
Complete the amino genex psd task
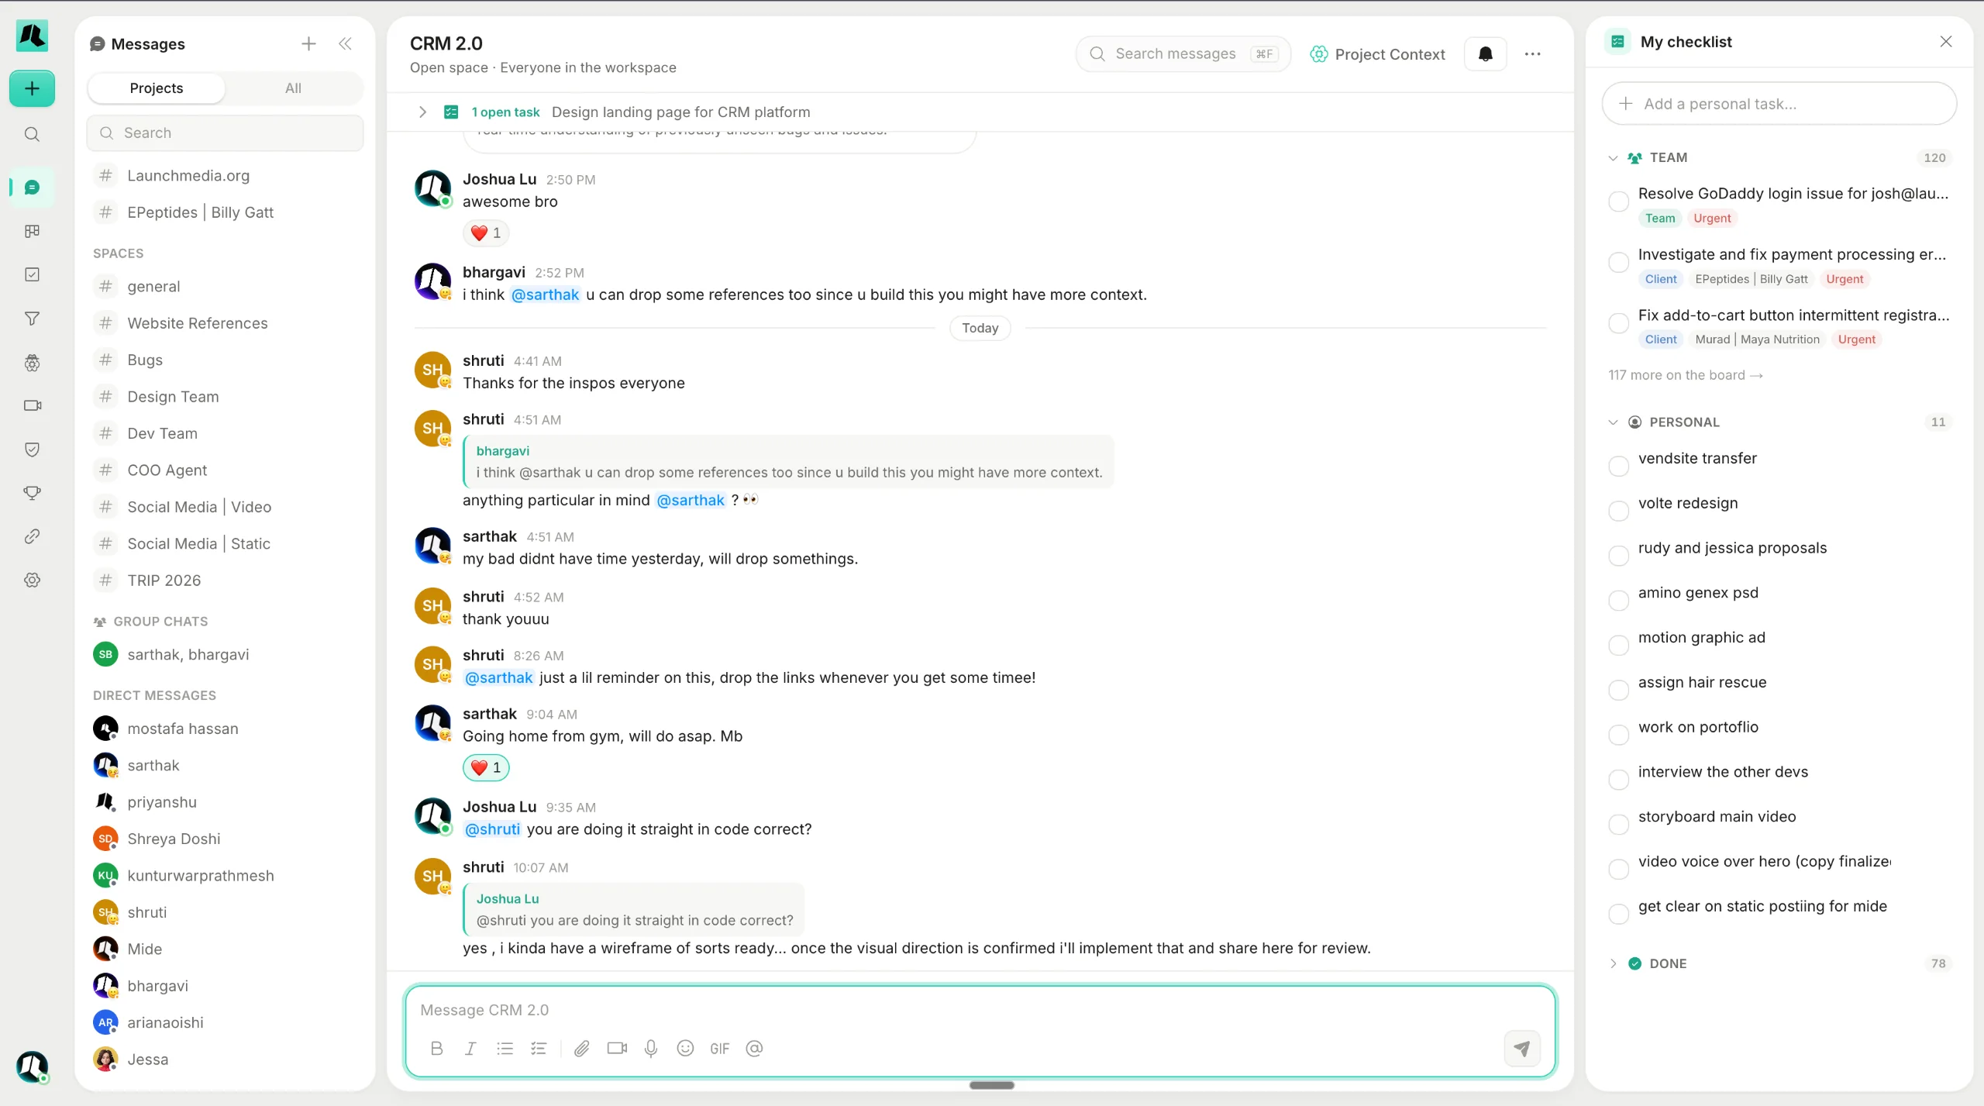[x=1619, y=601]
